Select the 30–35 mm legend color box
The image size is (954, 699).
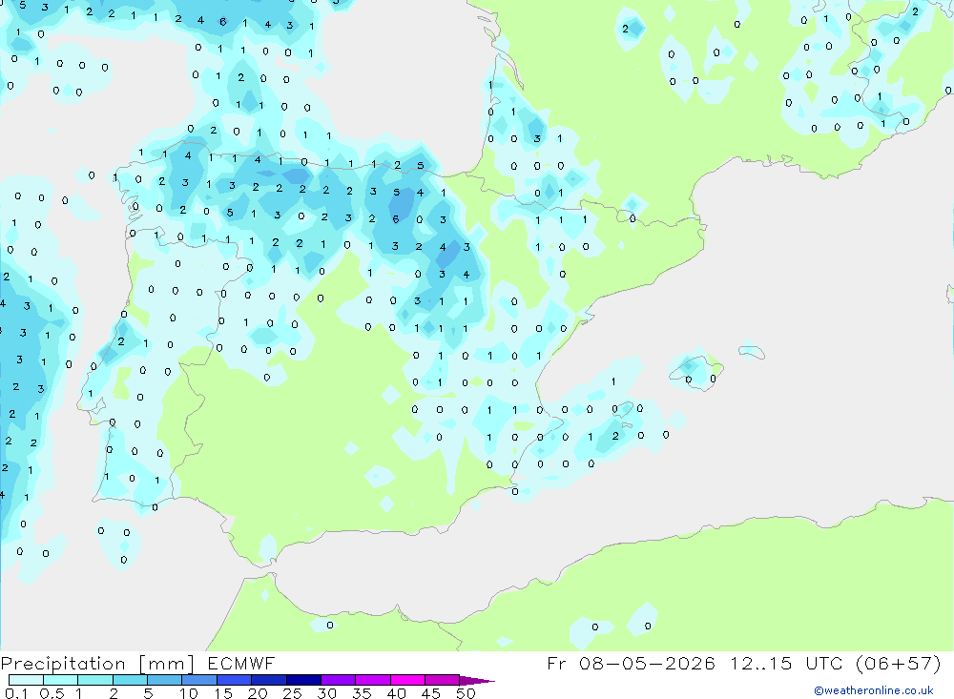[x=338, y=680]
